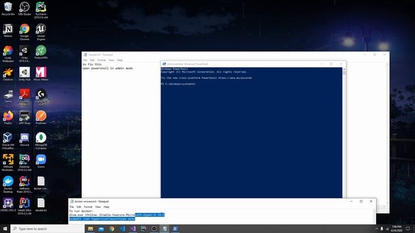The image size is (415, 233).
Task: Open the Lively Wallpaper desktop icon
Action: [8, 54]
